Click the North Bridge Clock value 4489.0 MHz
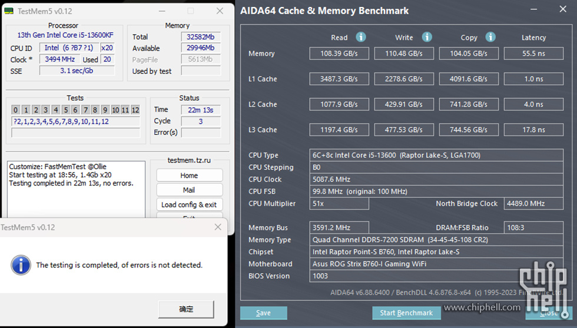This screenshot has height=328, width=577. (x=533, y=204)
